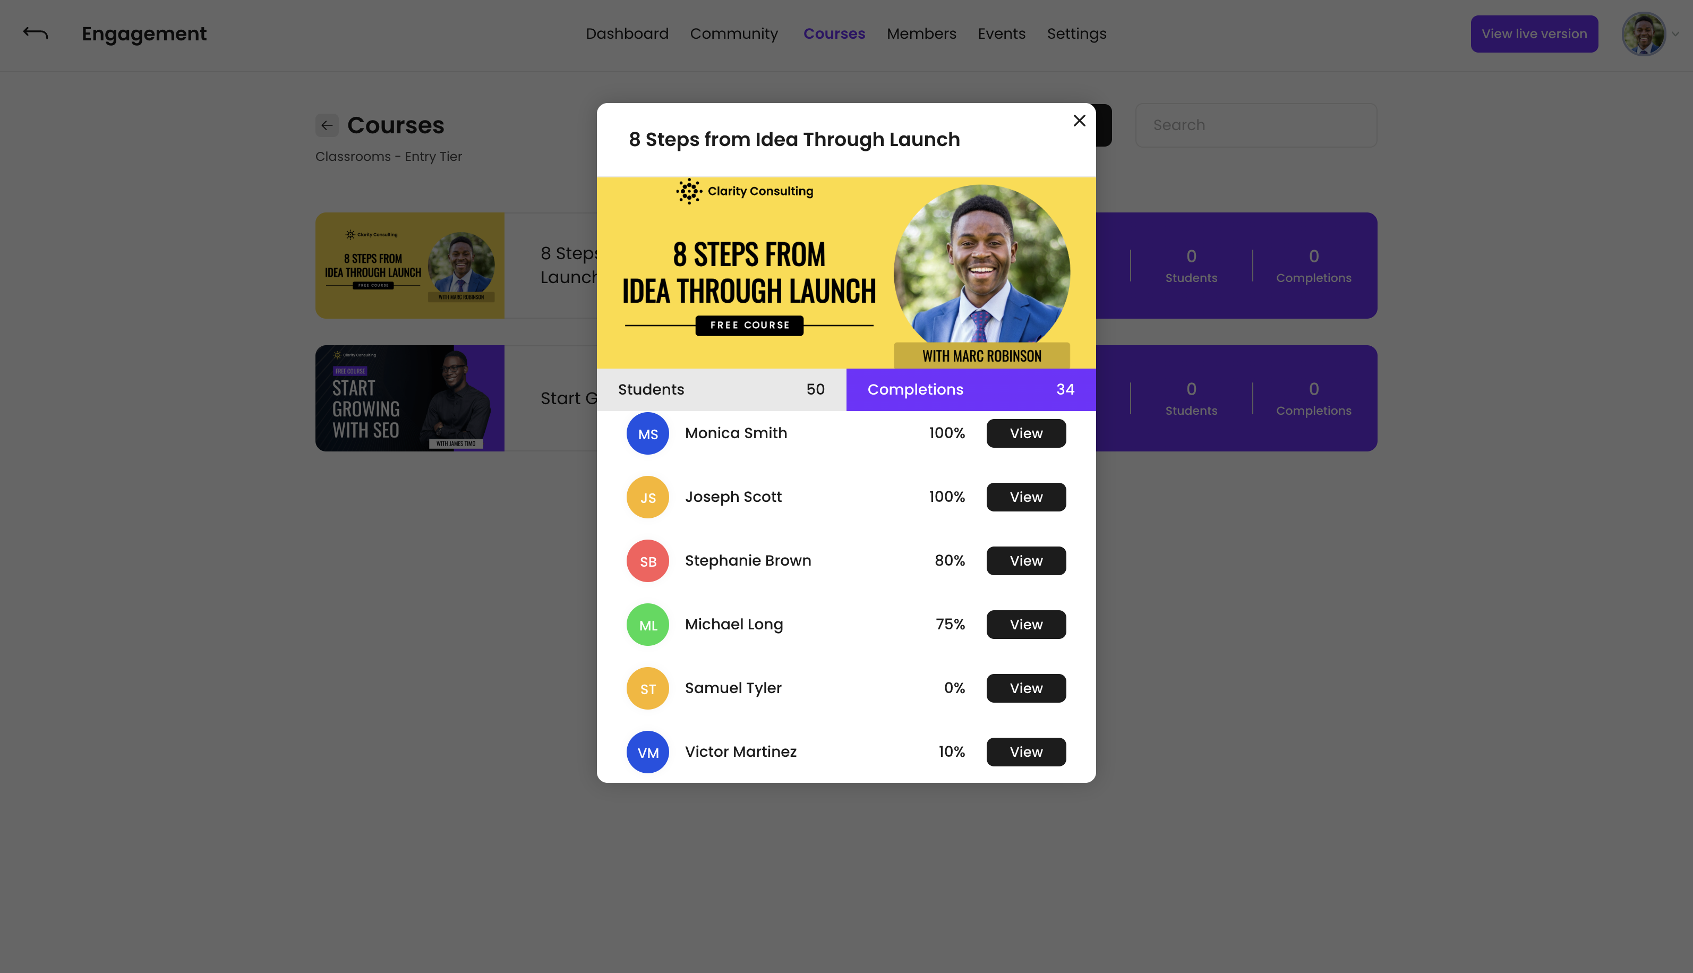Click Joseph Scott's JS avatar
Image resolution: width=1693 pixels, height=973 pixels.
pos(647,497)
